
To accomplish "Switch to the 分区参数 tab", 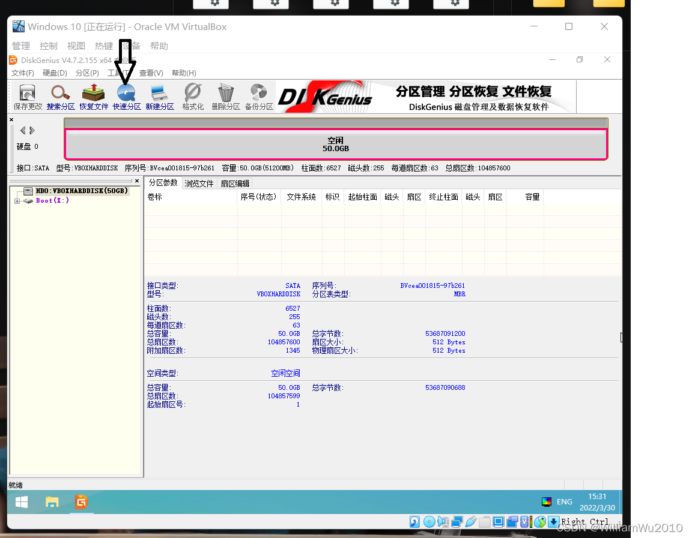I will tap(163, 183).
